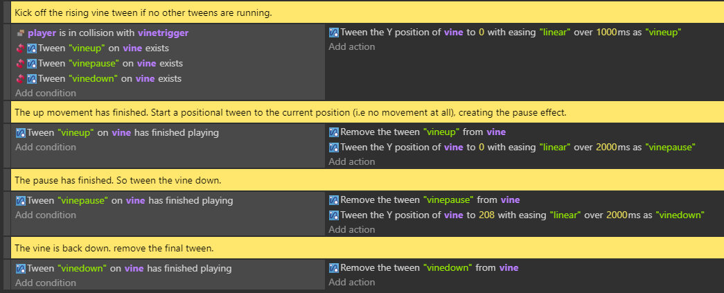The width and height of the screenshot is (724, 293).
Task: Select the "The pause has finished" comment
Action: (x=367, y=180)
